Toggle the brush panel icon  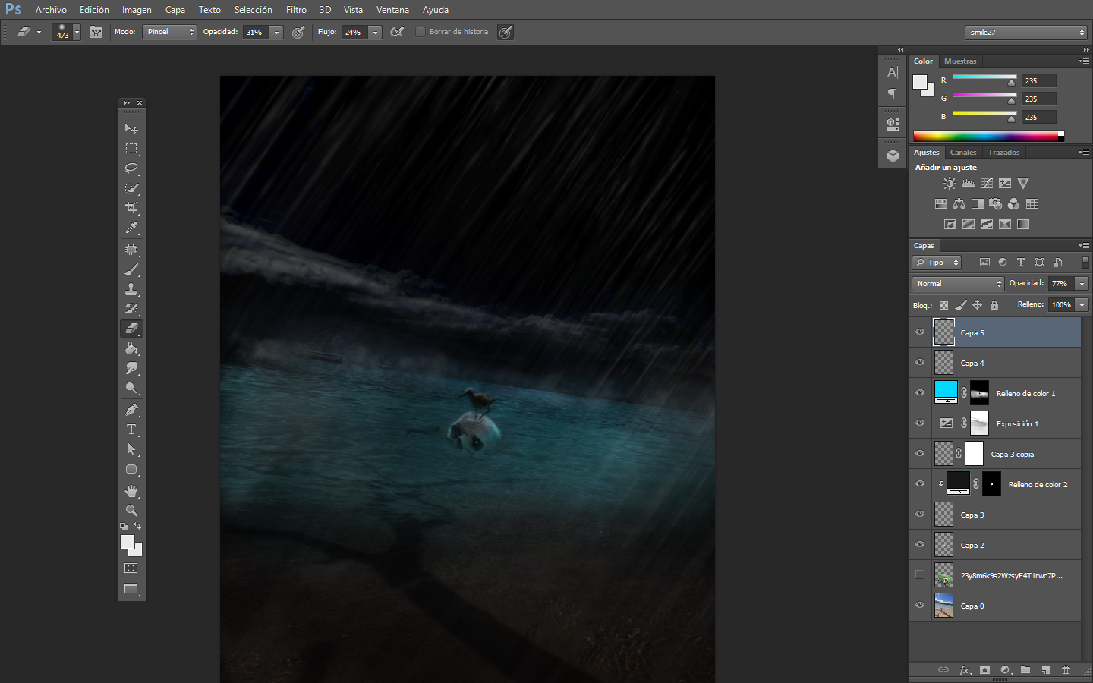96,32
